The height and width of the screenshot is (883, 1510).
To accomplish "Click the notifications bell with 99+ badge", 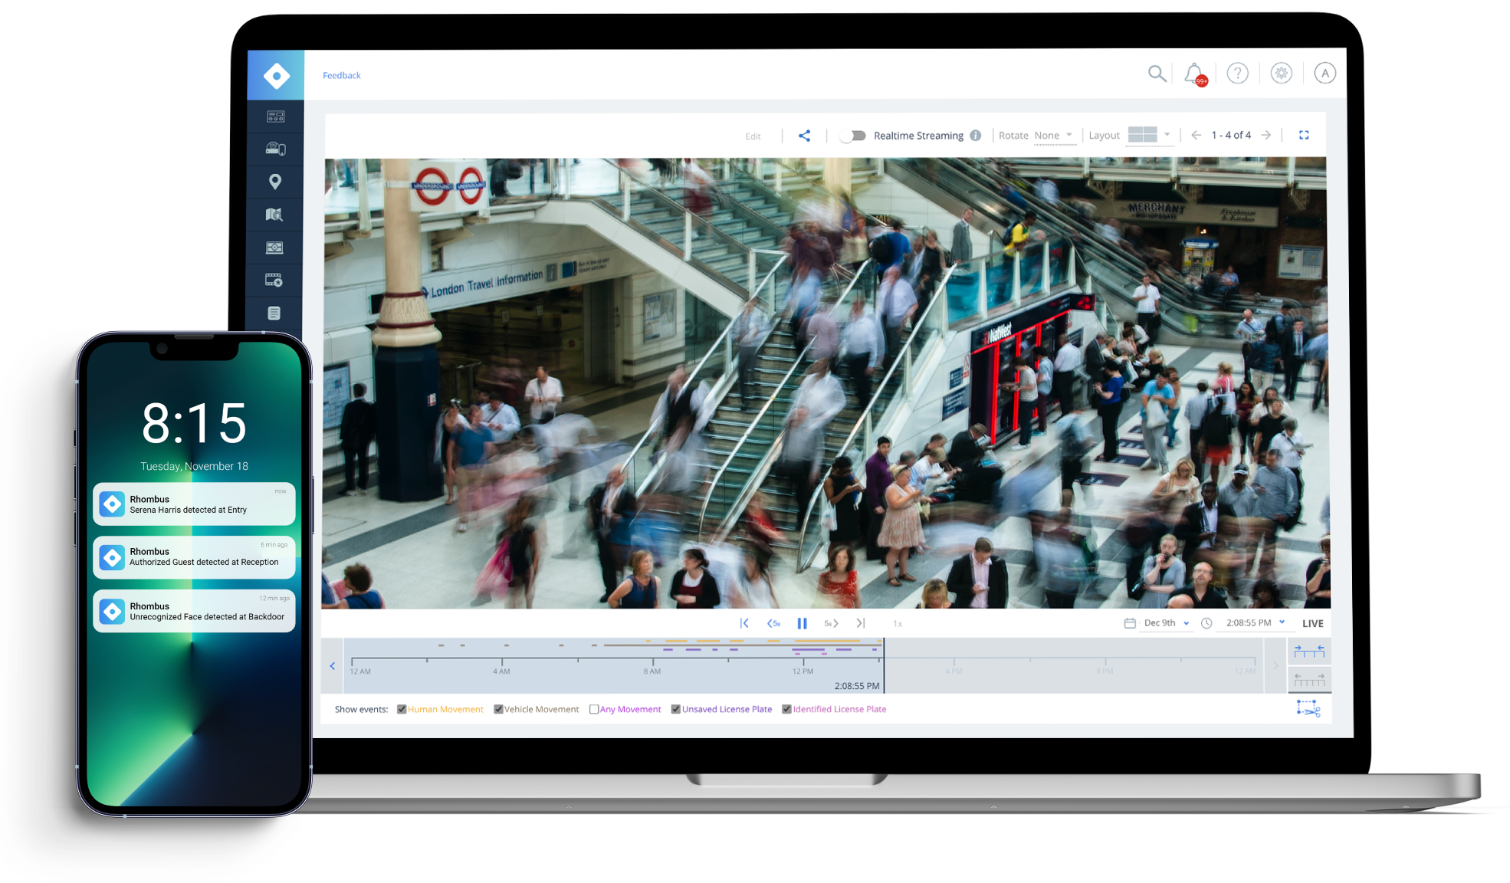I will point(1194,73).
